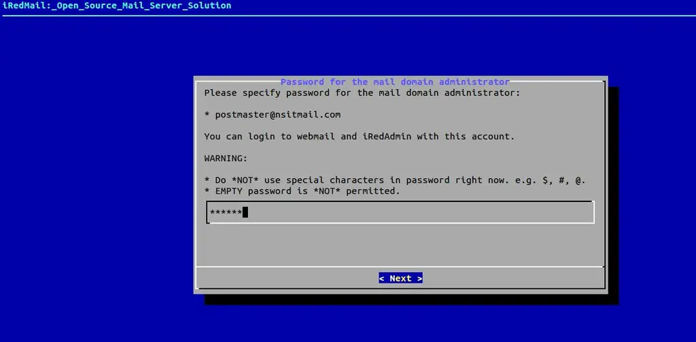Focus the administrator password input field
696x342 pixels.
tap(400, 212)
